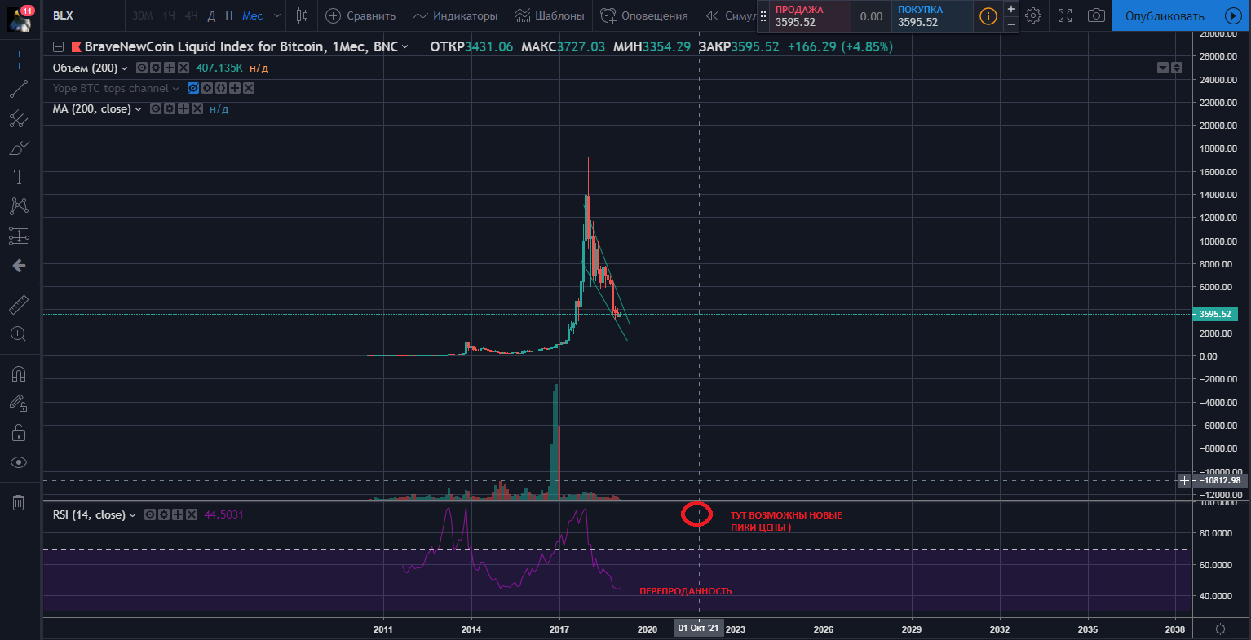Remove the MA (200, close) indicator
1251x640 pixels.
coord(197,108)
